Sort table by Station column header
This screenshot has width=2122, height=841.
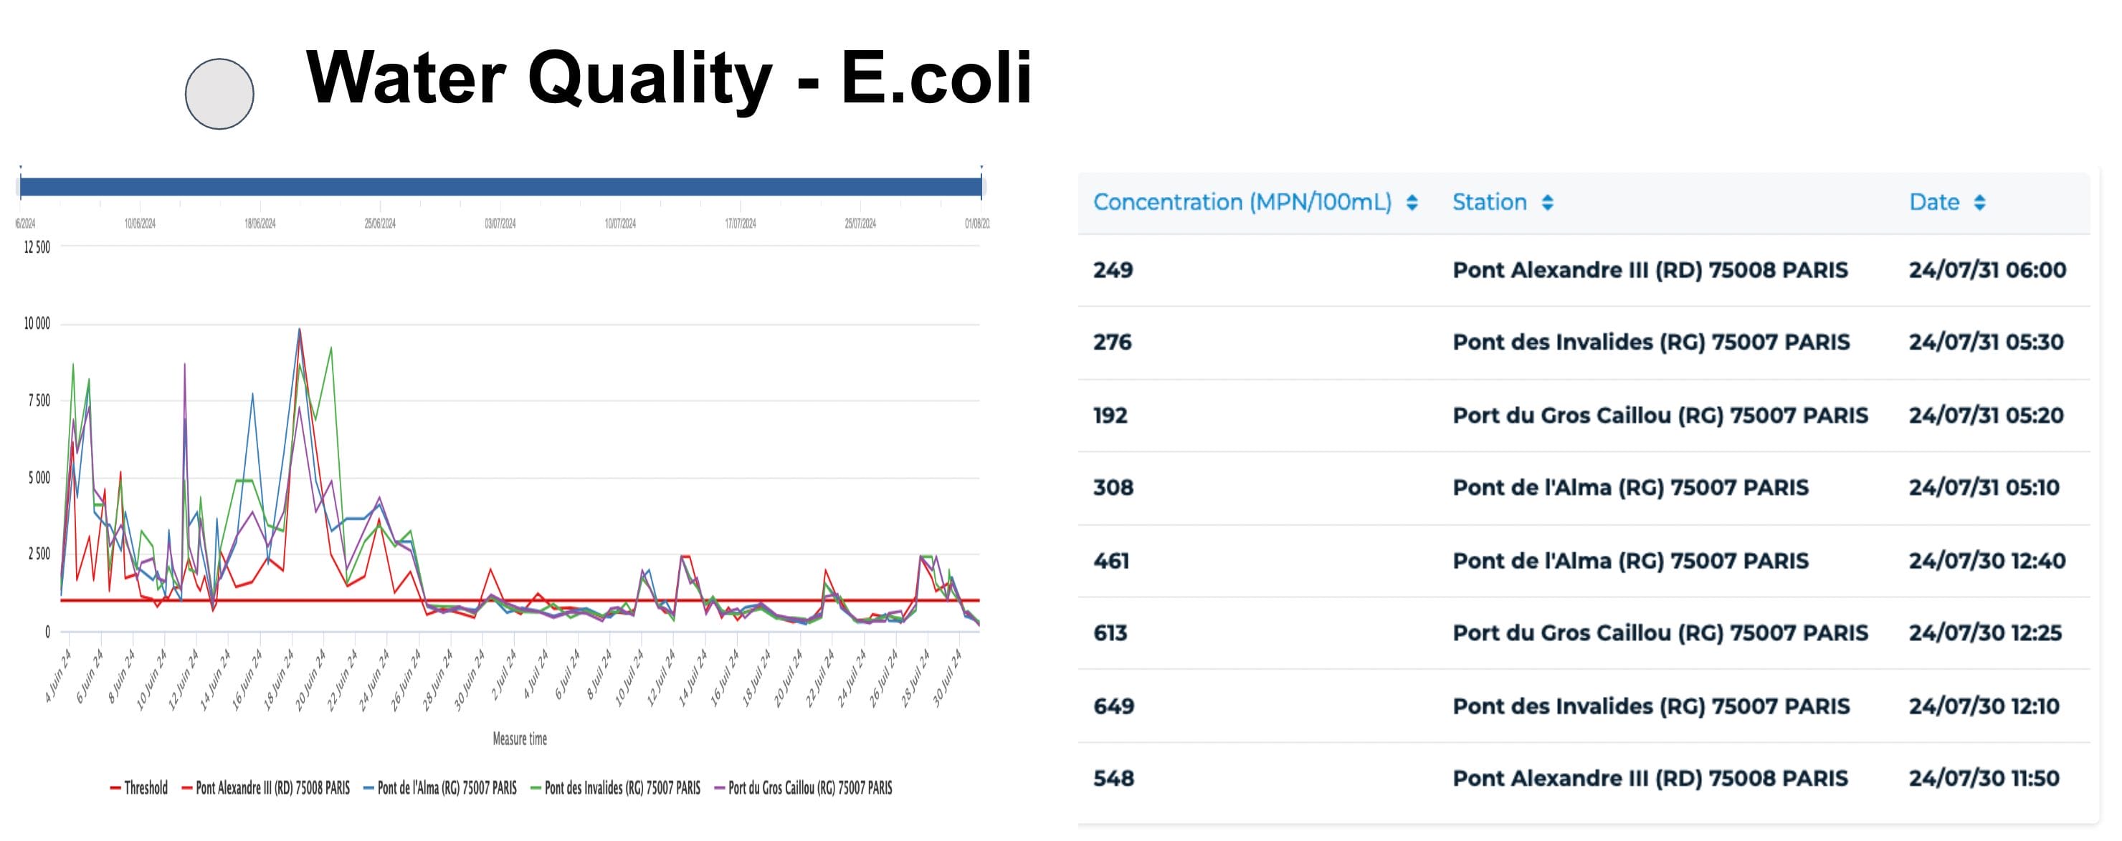(x=1488, y=203)
